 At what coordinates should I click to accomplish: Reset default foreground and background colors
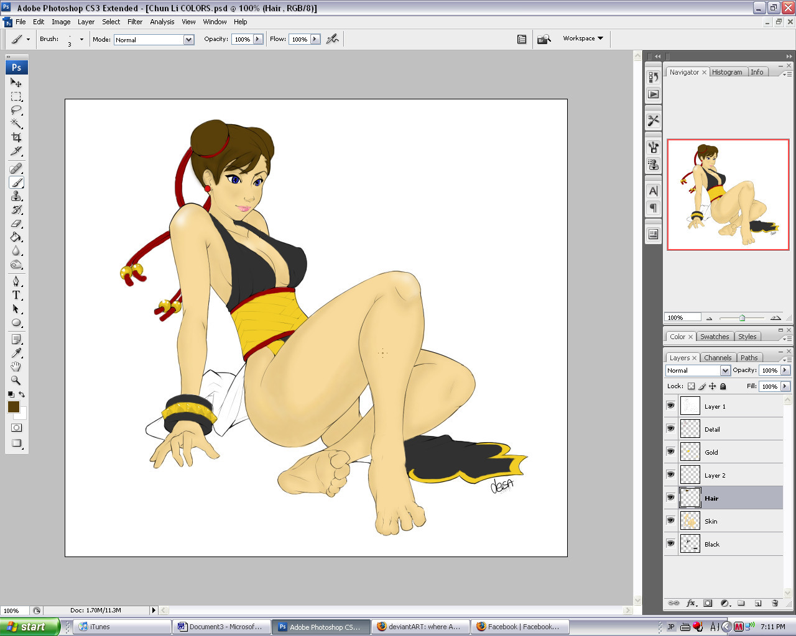[x=11, y=394]
